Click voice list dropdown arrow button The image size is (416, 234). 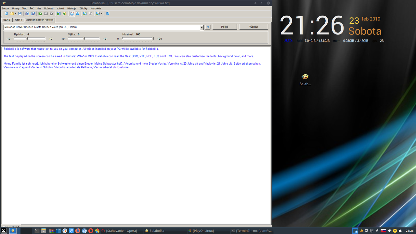click(x=202, y=27)
